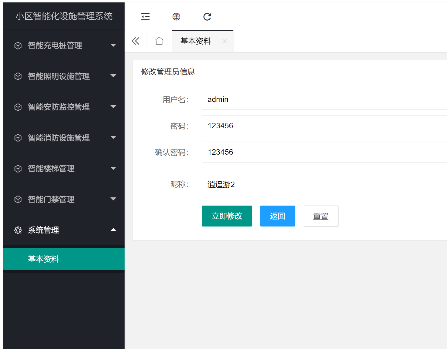Screen dimensions: 447x349
Task: Collapse the sidebar using the top-left fold icon
Action: coord(145,17)
